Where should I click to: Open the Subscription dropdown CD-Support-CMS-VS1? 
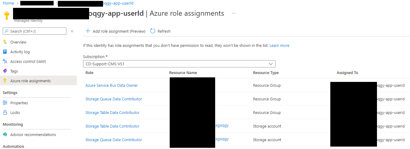point(179,64)
